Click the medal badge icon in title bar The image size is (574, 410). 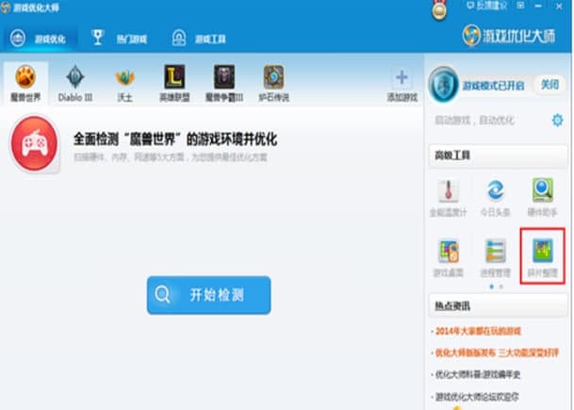[x=439, y=9]
